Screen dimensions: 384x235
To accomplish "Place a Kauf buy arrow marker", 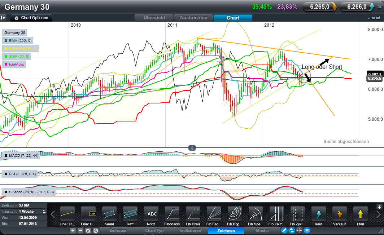I will pyautogui.click(x=319, y=214).
